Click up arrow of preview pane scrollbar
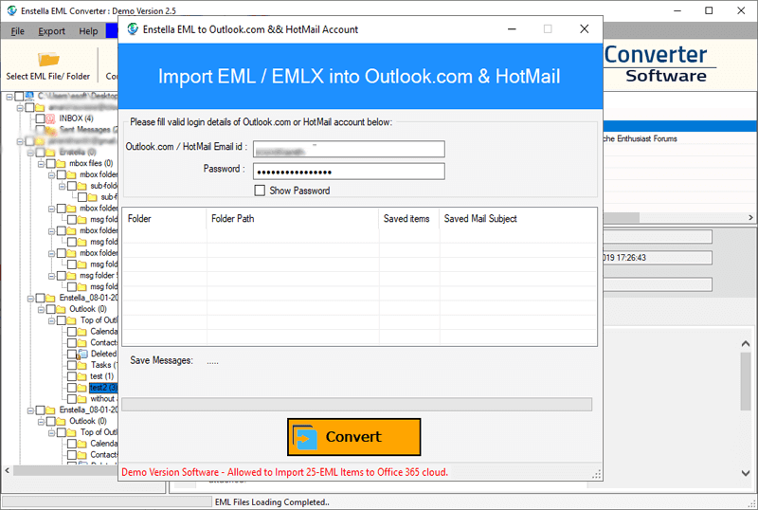 pos(746,344)
